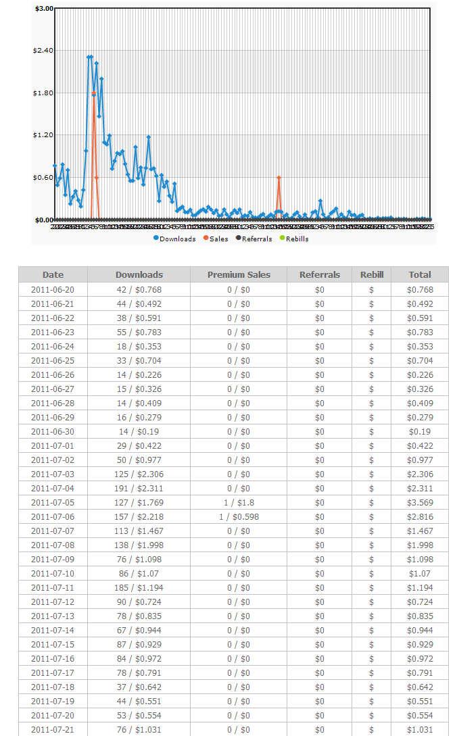Click the downloads cell 191 / $2.311
The image size is (457, 736).
coord(139,488)
